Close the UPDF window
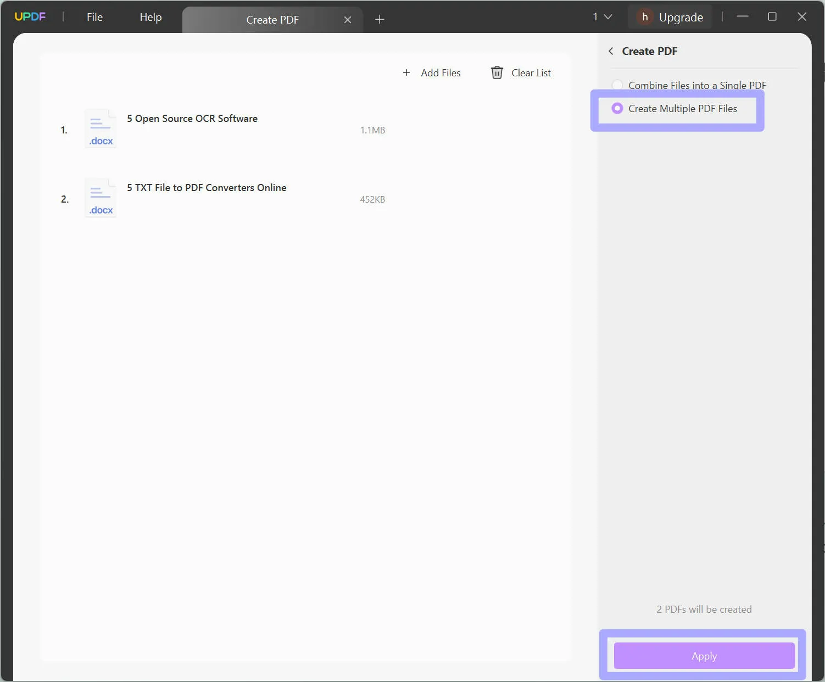This screenshot has height=682, width=825. [x=802, y=17]
